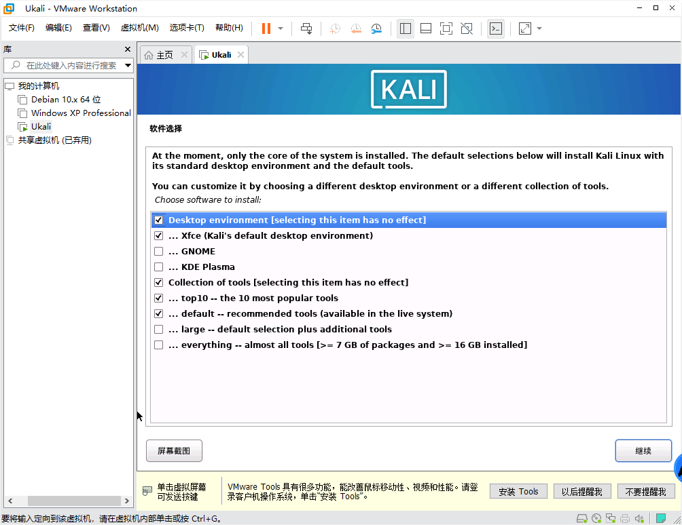Click the 以后提醒我 button

click(x=582, y=492)
